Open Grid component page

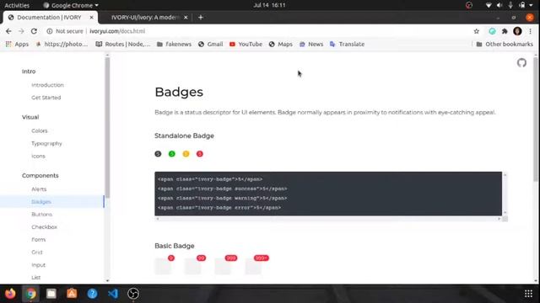tap(37, 252)
